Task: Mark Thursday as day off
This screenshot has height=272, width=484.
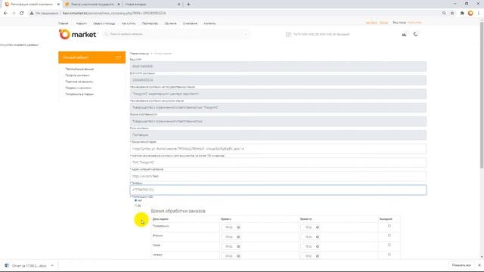Action: pos(389,255)
